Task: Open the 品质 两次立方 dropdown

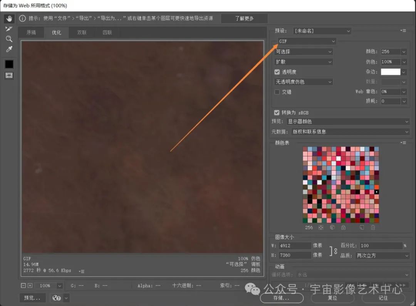Action: 382,256
